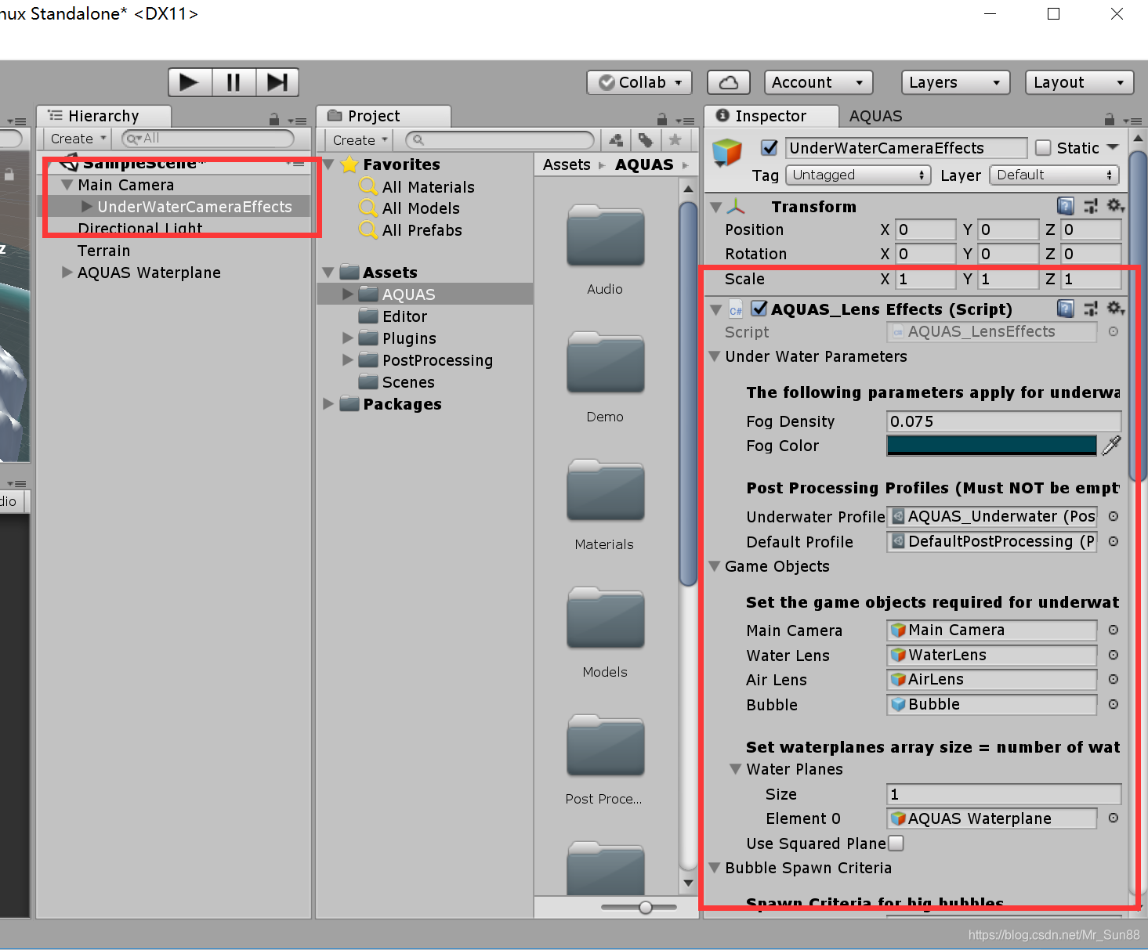Image resolution: width=1148 pixels, height=950 pixels.
Task: Switch to the Hierarchy tab
Action: coord(103,116)
